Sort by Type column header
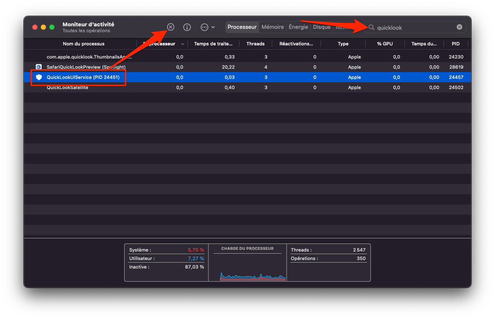This screenshot has width=495, height=319. pyautogui.click(x=343, y=44)
